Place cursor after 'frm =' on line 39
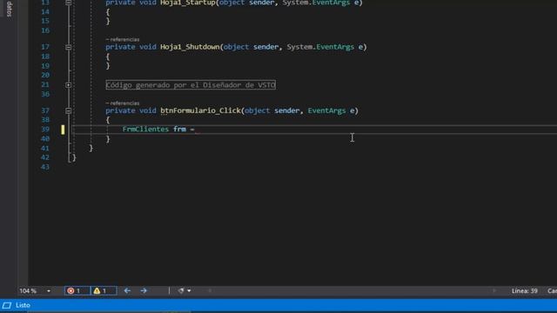This screenshot has height=313, width=557. click(195, 130)
